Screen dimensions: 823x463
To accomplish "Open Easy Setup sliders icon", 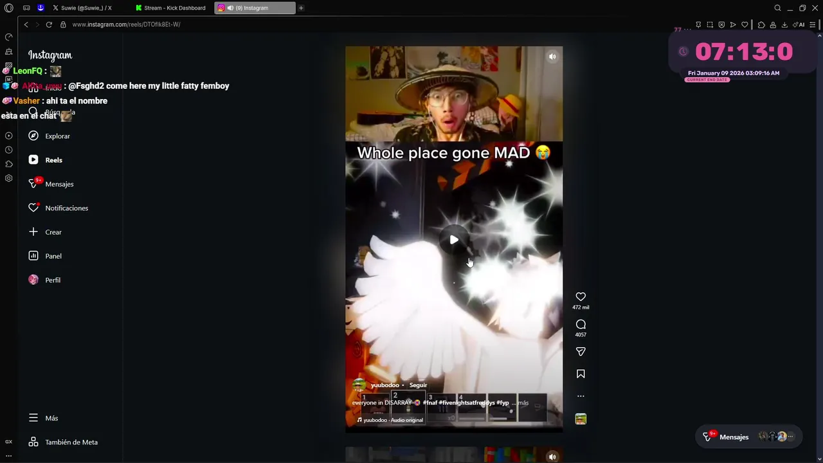I will click(813, 24).
